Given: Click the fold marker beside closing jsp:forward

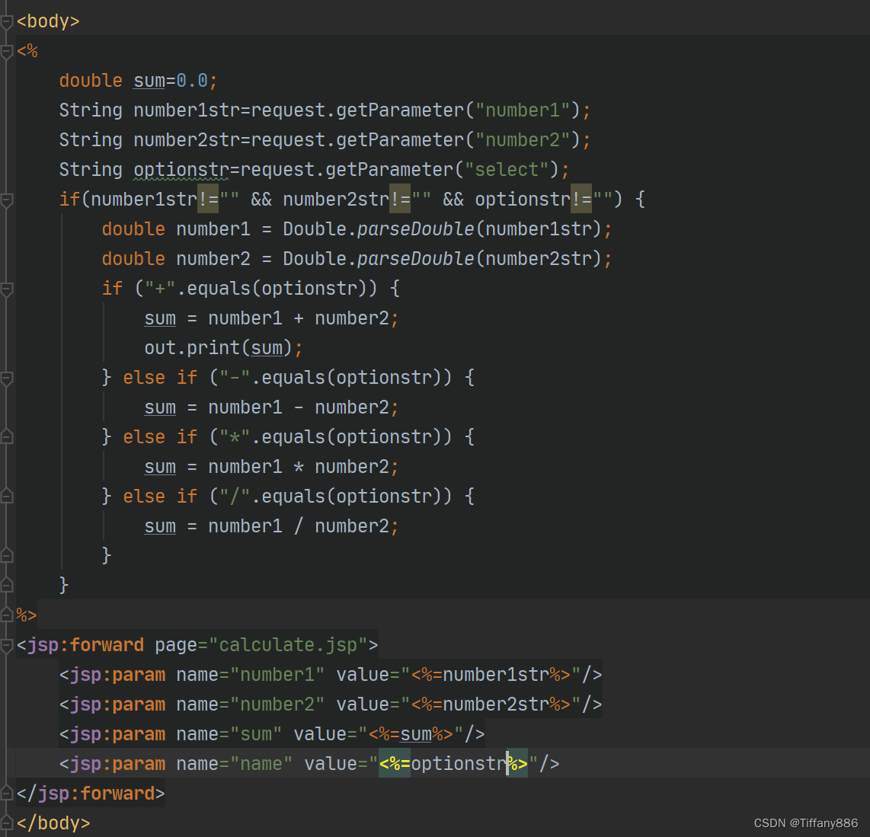Looking at the screenshot, I should point(6,793).
